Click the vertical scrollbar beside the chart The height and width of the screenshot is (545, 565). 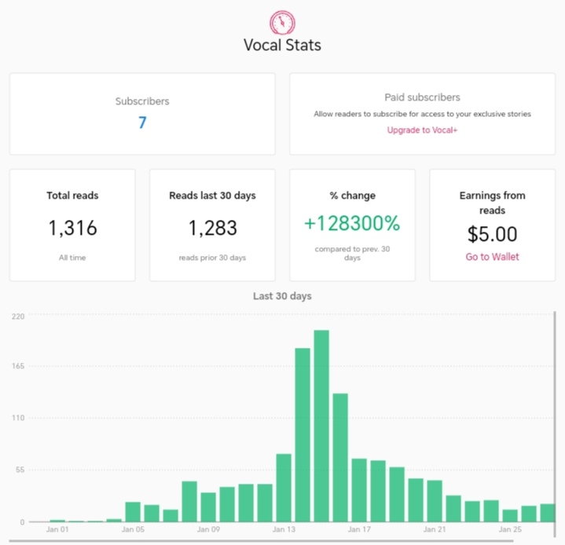tap(555, 424)
